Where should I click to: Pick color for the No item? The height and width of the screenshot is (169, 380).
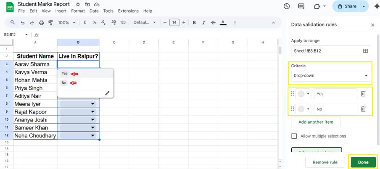tap(303, 109)
